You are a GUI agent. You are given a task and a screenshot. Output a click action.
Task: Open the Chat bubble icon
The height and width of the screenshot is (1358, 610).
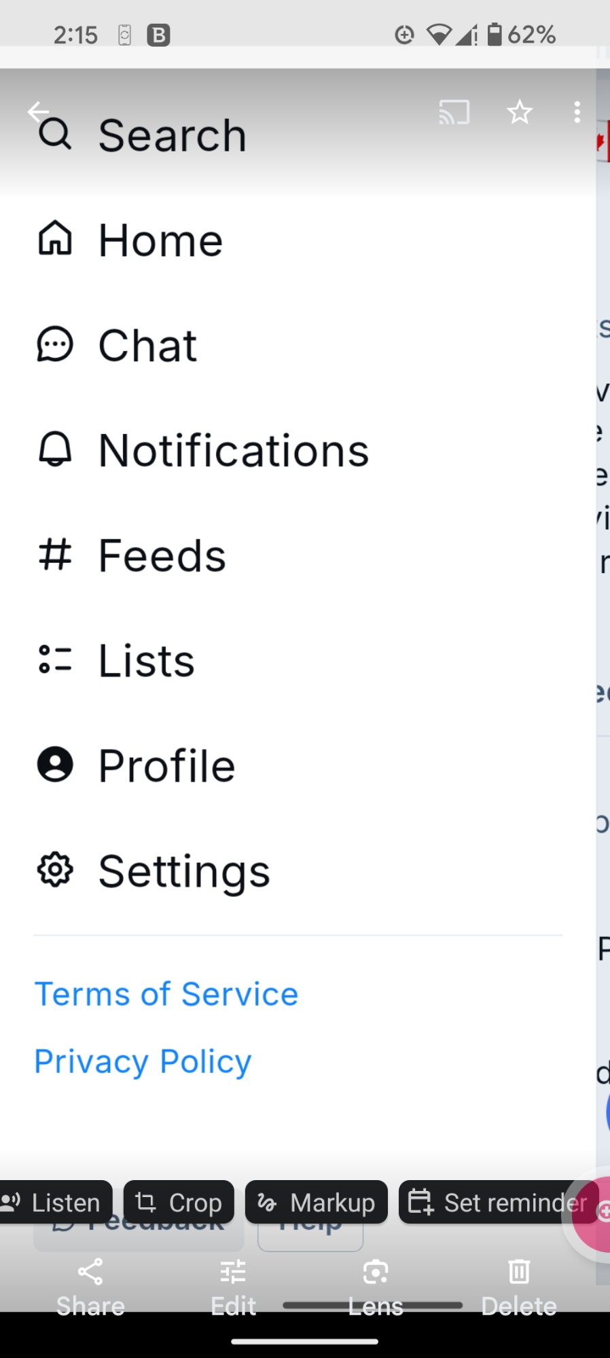click(x=55, y=345)
